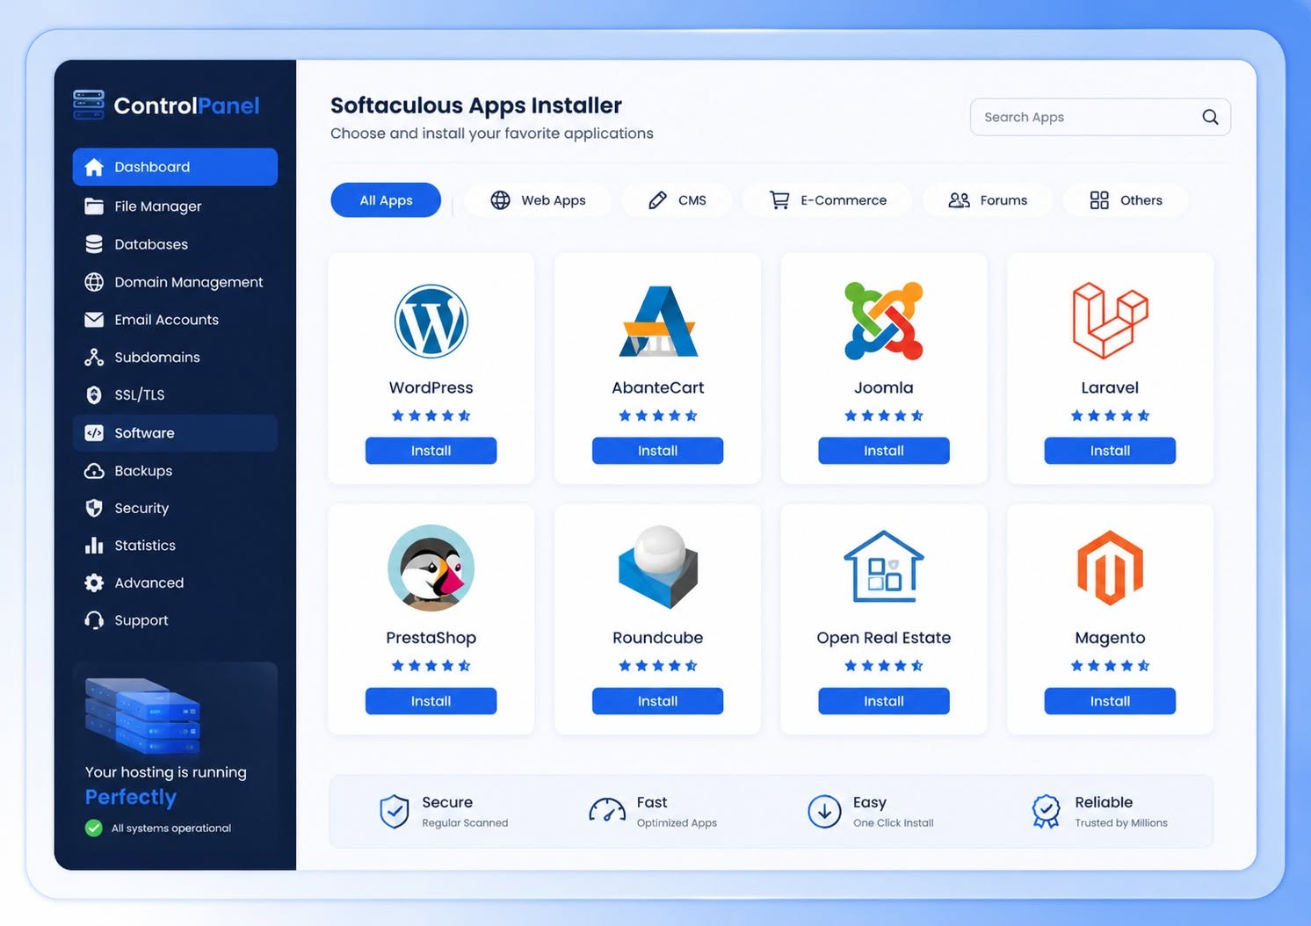Open the Forums category tab
The width and height of the screenshot is (1311, 926).
[x=988, y=200]
